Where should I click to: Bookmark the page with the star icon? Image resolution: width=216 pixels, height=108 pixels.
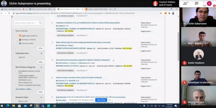pyautogui.click(x=161, y=13)
